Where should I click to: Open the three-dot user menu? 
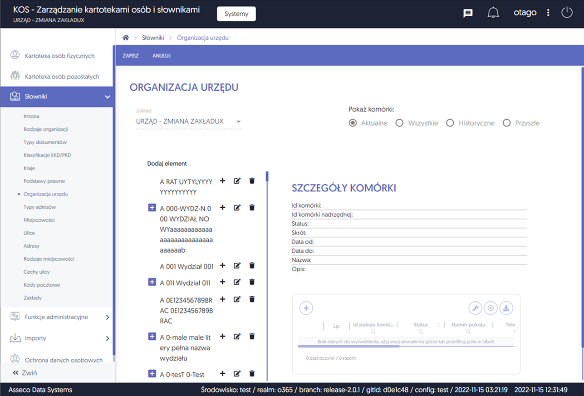[548, 13]
